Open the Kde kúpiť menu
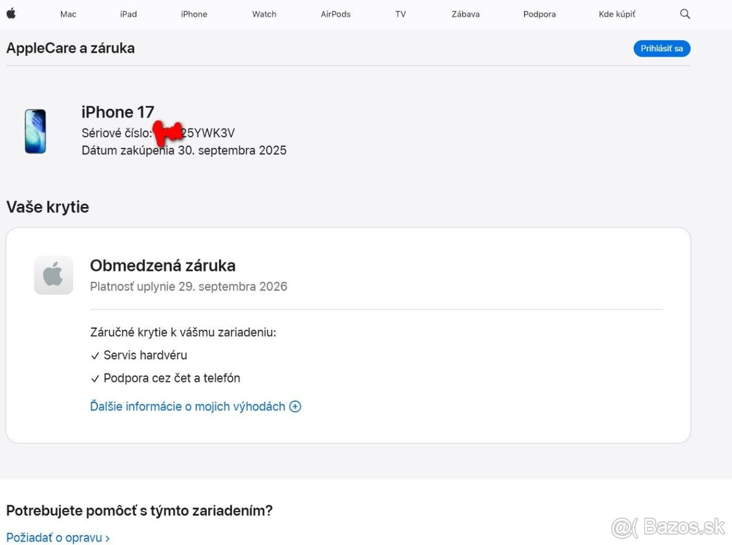The width and height of the screenshot is (732, 545). click(x=617, y=14)
